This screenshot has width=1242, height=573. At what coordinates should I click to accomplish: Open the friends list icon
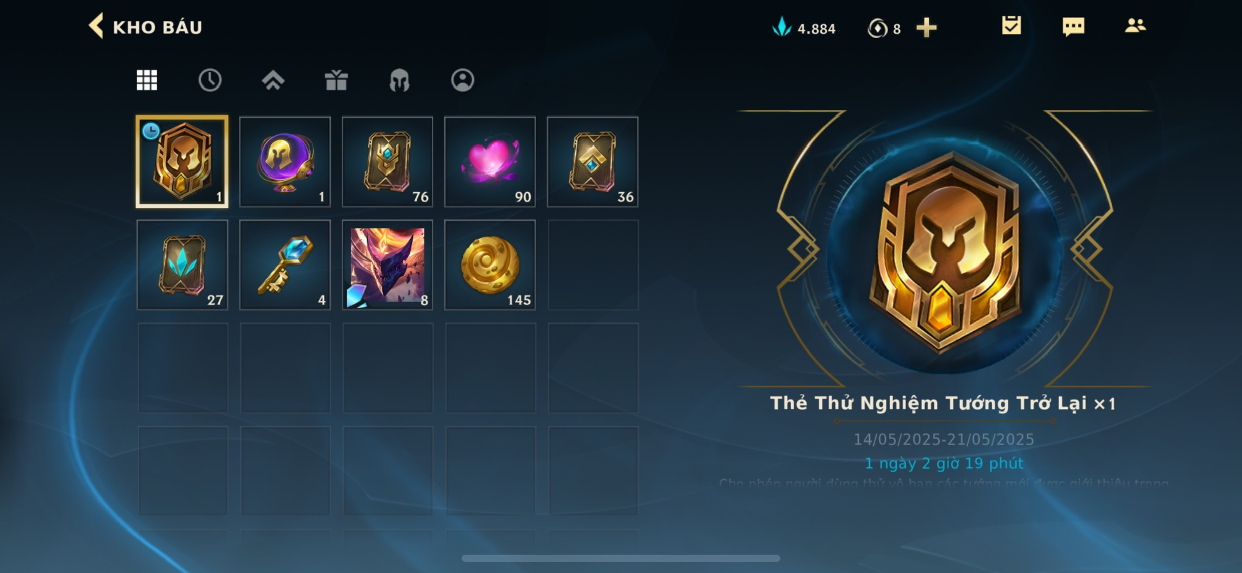tap(1135, 25)
